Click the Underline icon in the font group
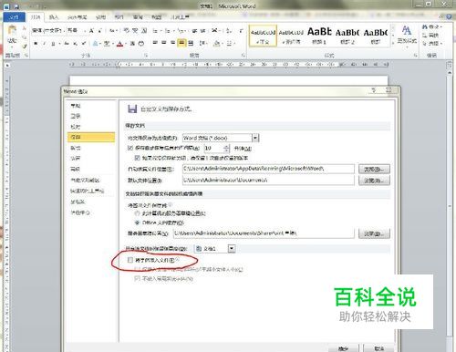Screen dimensions: 456x352 (x=53, y=44)
